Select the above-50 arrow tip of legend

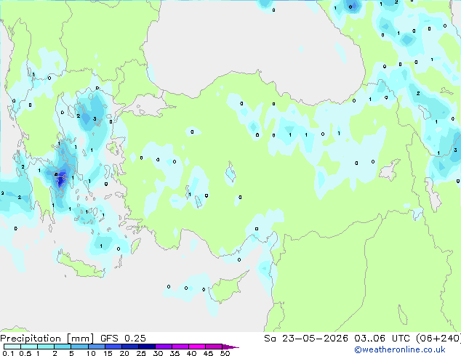click(x=230, y=347)
